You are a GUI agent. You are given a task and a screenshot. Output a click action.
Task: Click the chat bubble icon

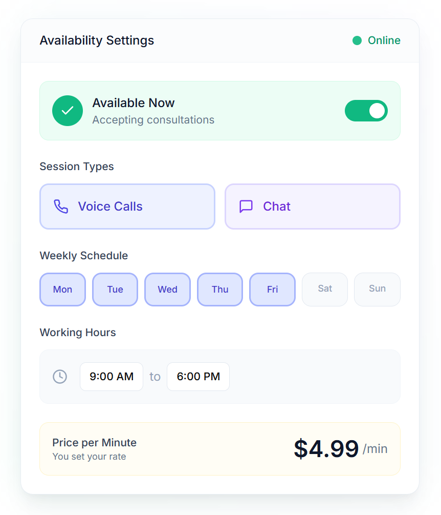tap(246, 207)
